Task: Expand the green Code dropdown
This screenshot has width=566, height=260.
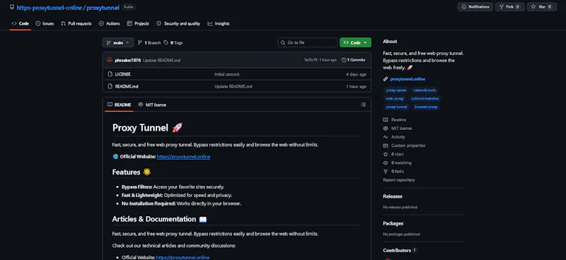Action: pos(355,42)
